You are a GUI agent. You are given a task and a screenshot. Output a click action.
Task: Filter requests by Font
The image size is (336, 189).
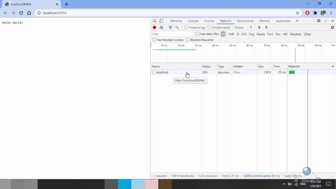pos(270,34)
